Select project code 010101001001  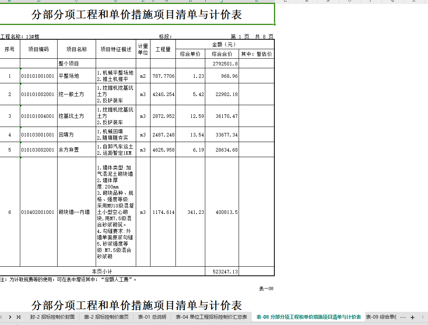pos(39,76)
